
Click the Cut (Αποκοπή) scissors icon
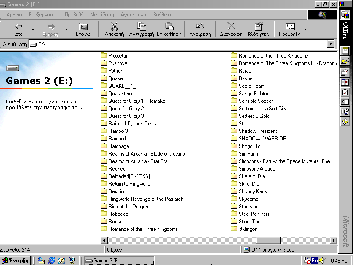coord(114,29)
